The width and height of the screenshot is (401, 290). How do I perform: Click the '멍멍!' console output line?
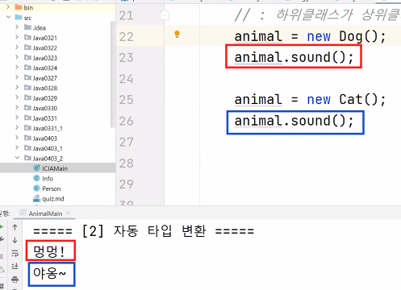coord(49,251)
